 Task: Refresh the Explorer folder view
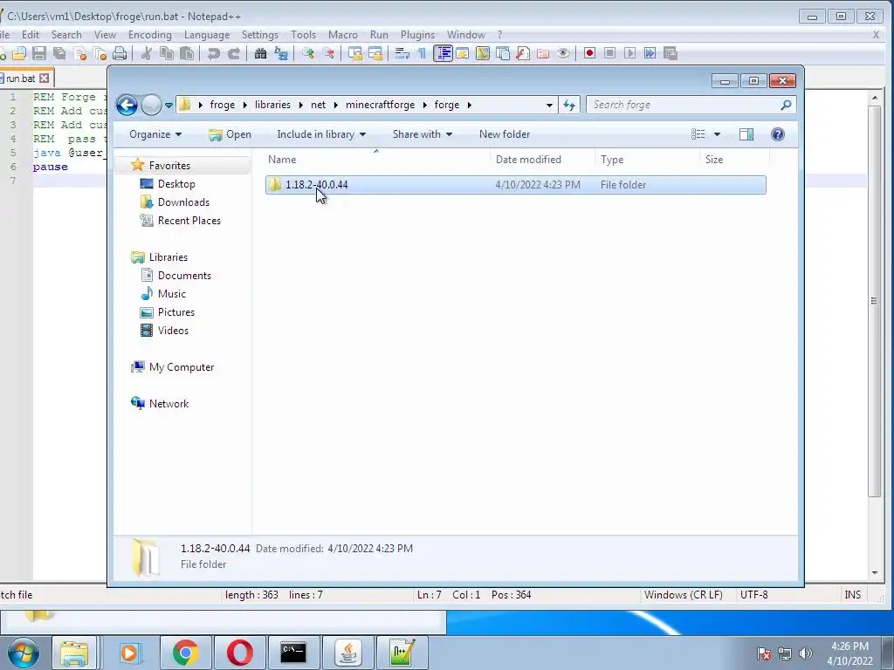[x=569, y=105]
